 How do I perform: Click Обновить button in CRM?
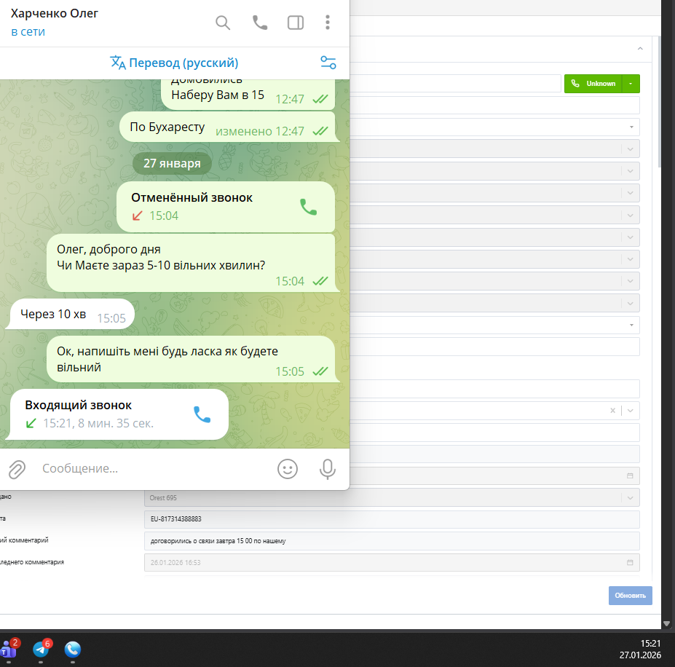coord(631,596)
